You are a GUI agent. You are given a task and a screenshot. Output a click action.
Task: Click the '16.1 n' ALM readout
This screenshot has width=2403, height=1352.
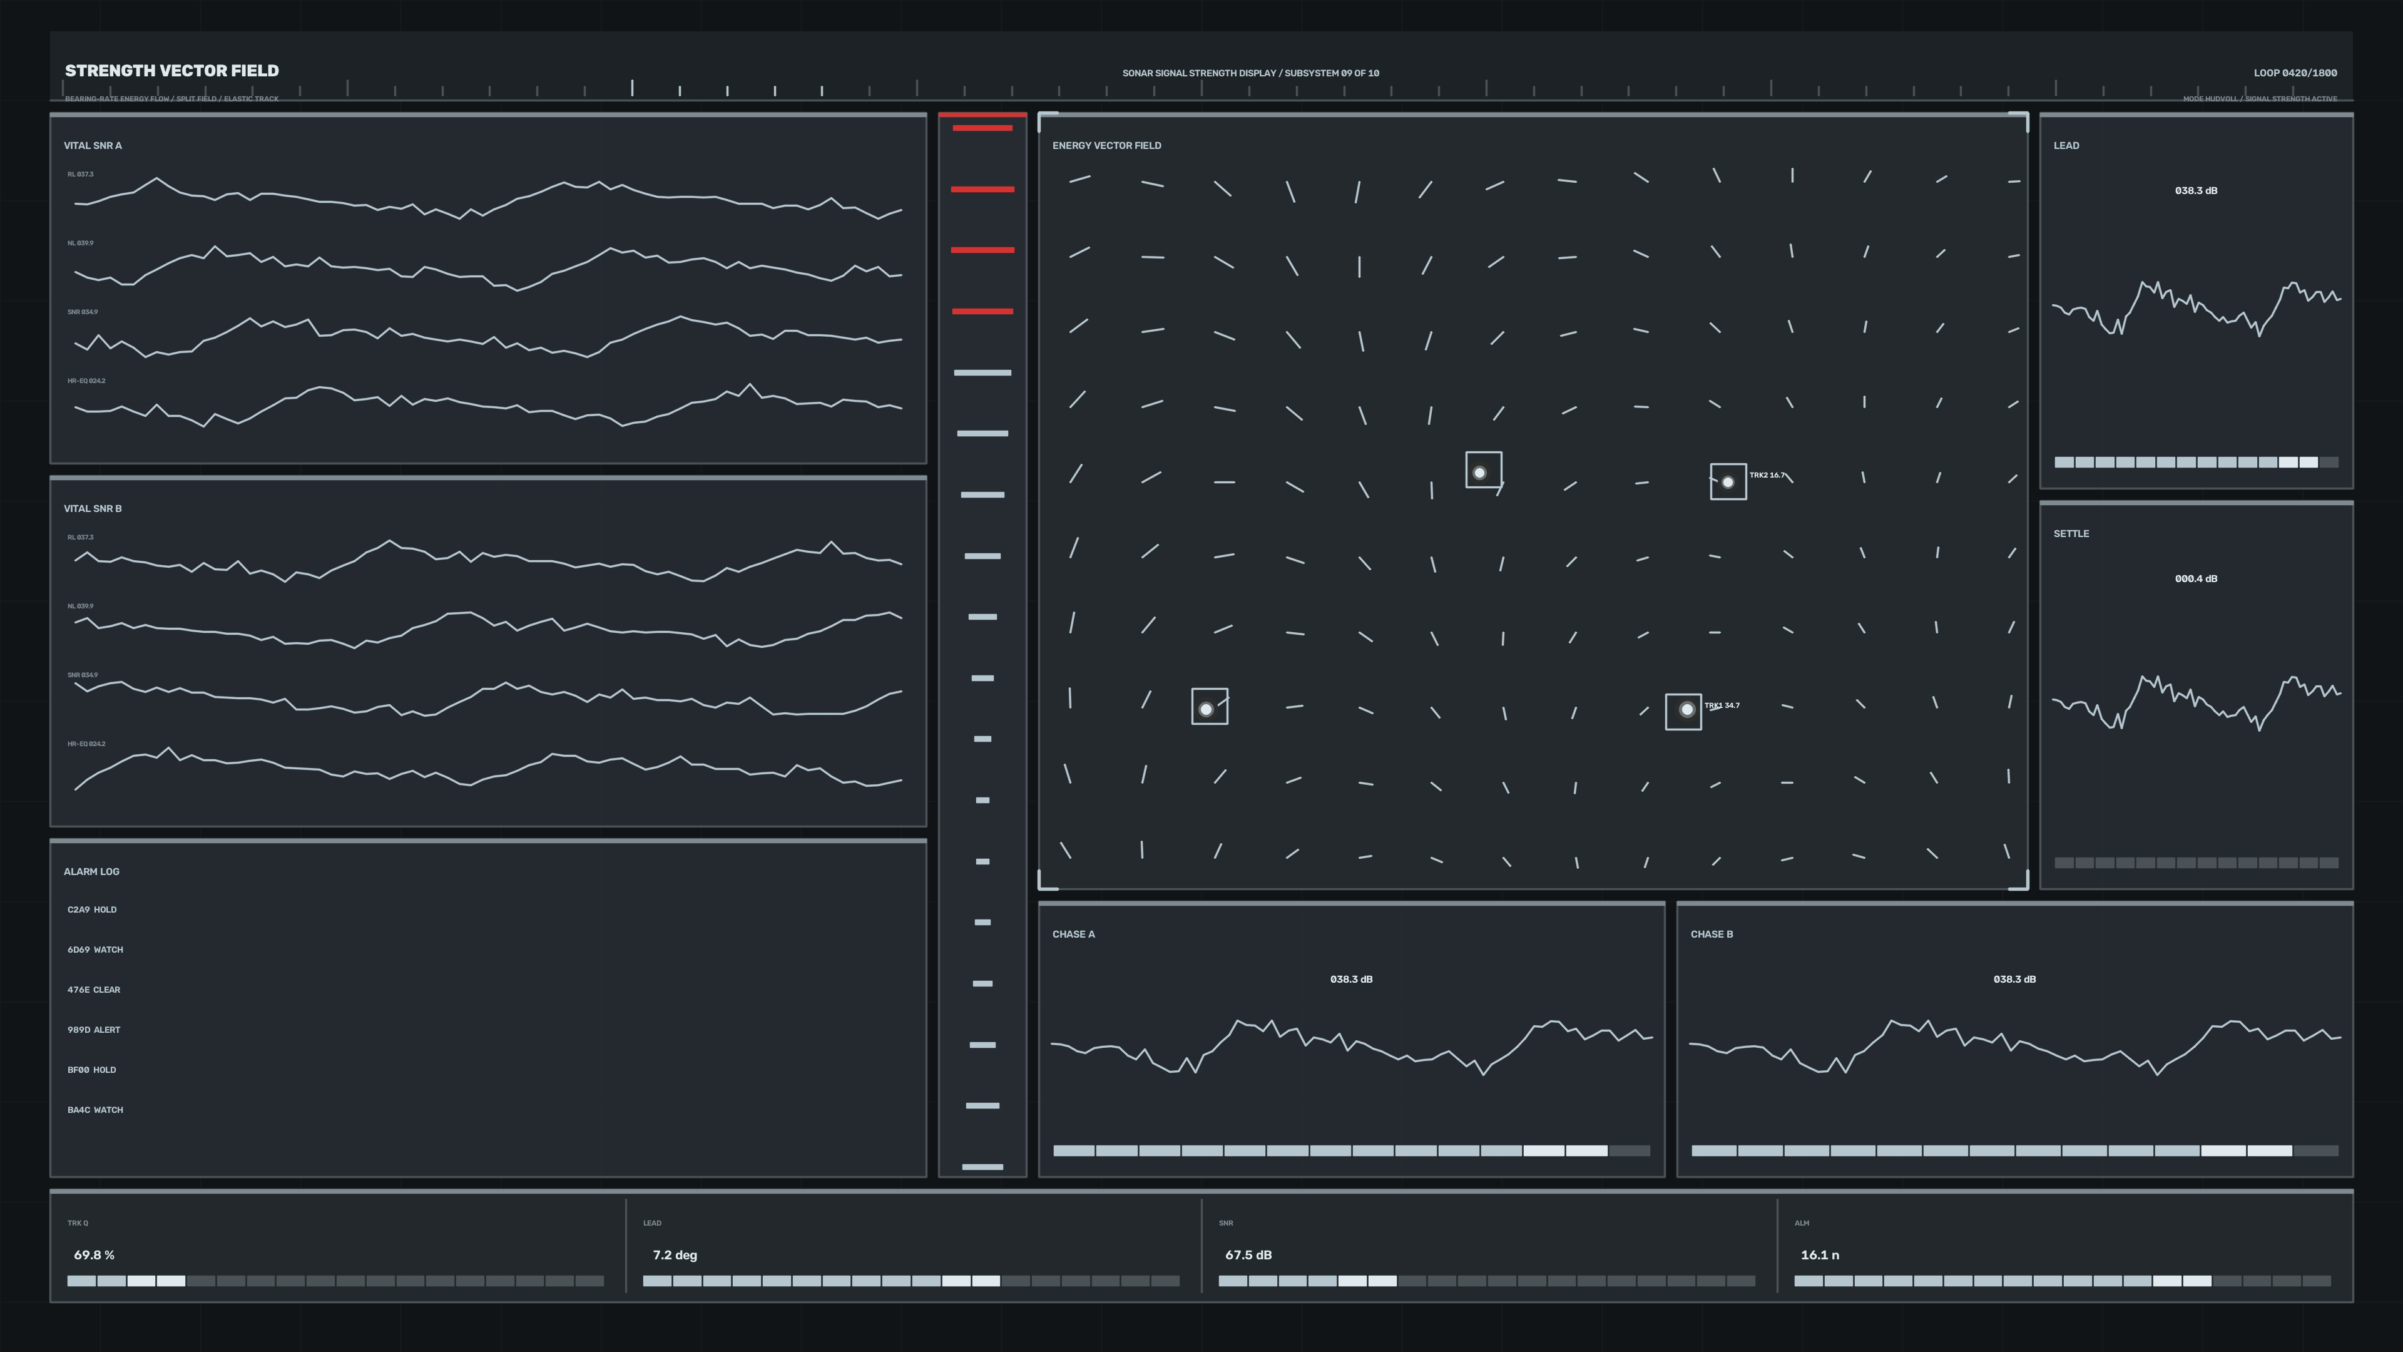click(x=1819, y=1255)
